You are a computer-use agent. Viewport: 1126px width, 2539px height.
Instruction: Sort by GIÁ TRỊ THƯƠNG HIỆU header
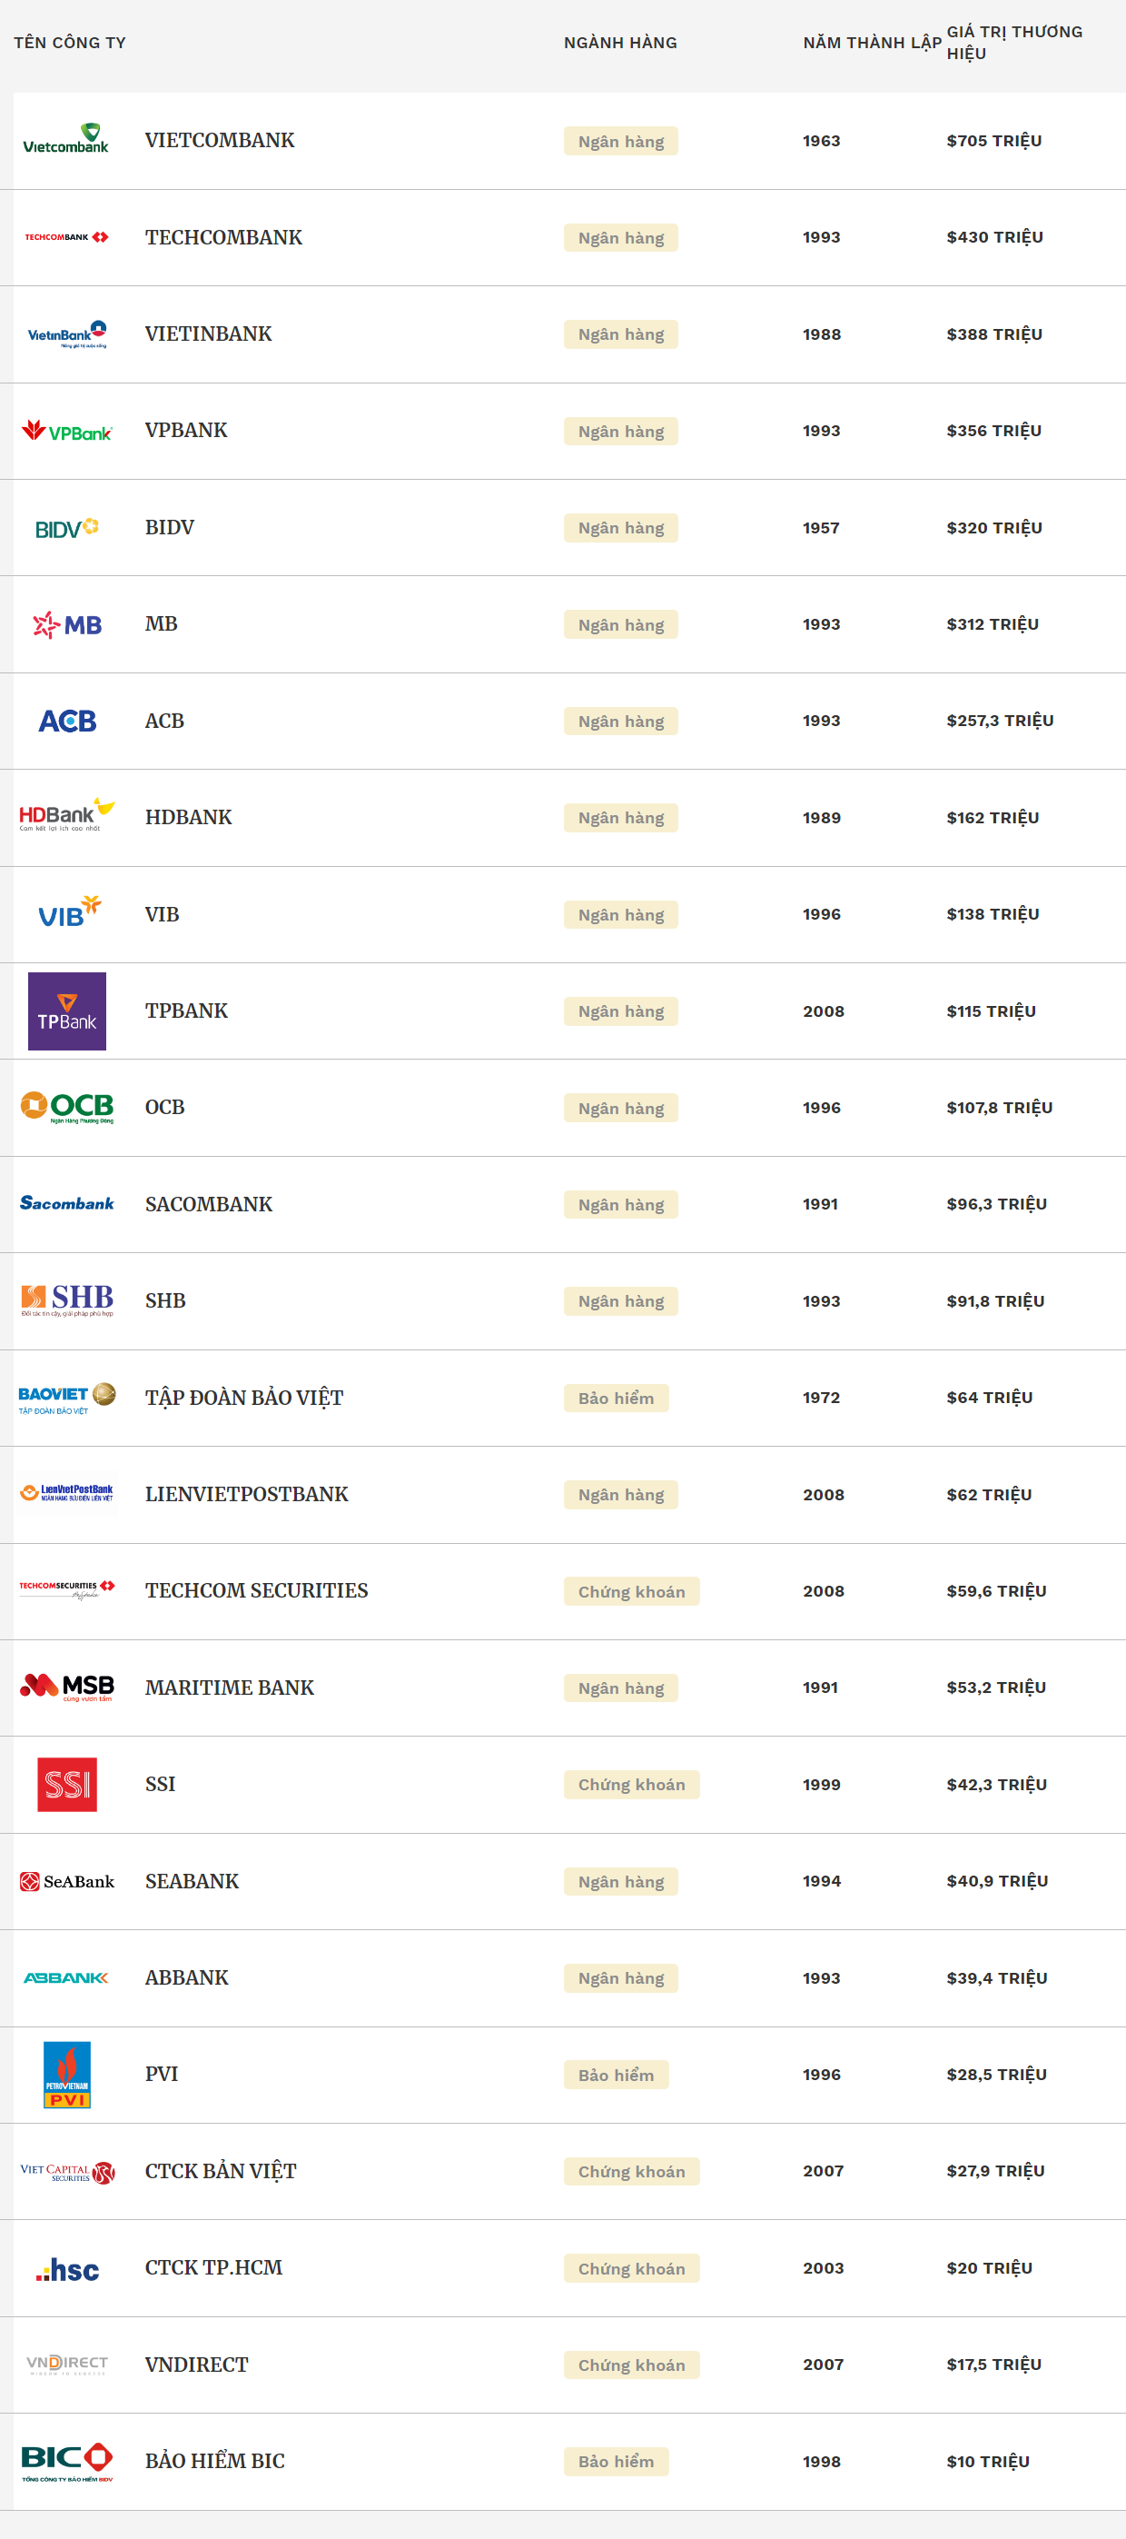coord(1014,43)
